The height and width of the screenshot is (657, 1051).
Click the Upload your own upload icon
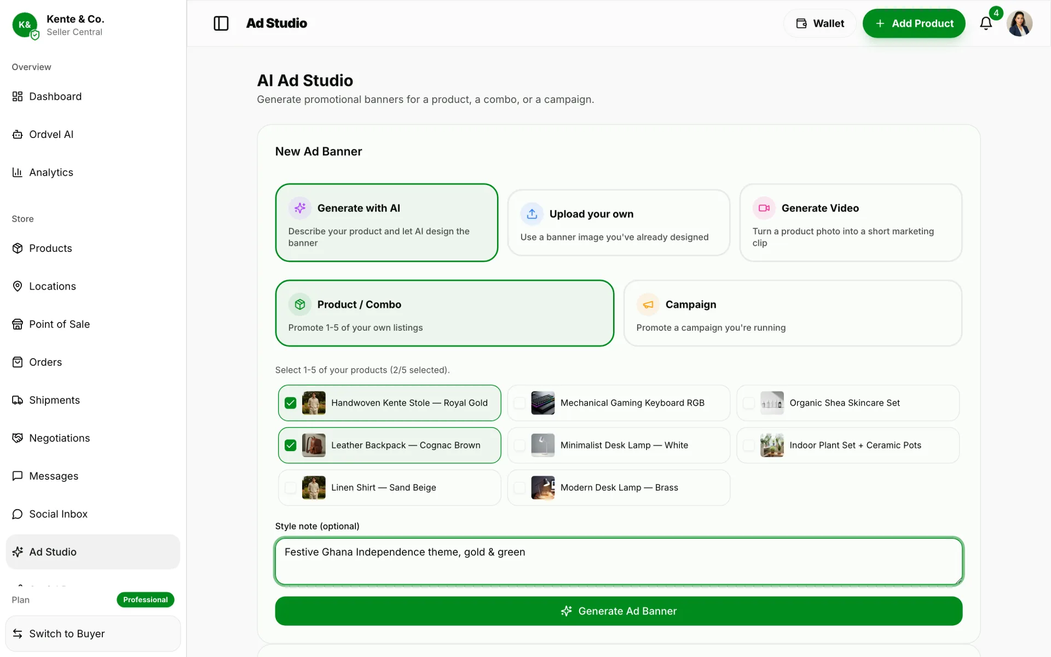[x=532, y=214]
